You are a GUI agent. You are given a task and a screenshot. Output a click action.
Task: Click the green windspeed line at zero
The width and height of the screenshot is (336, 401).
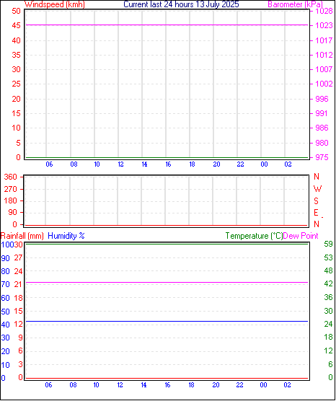click(167, 157)
